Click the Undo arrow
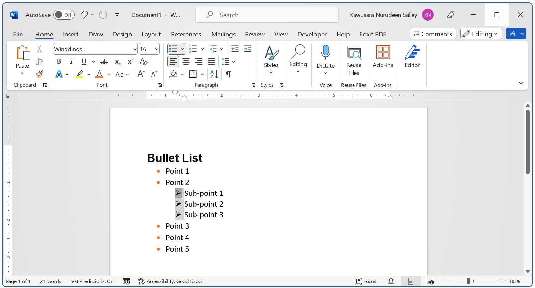The width and height of the screenshot is (535, 288). (x=84, y=14)
